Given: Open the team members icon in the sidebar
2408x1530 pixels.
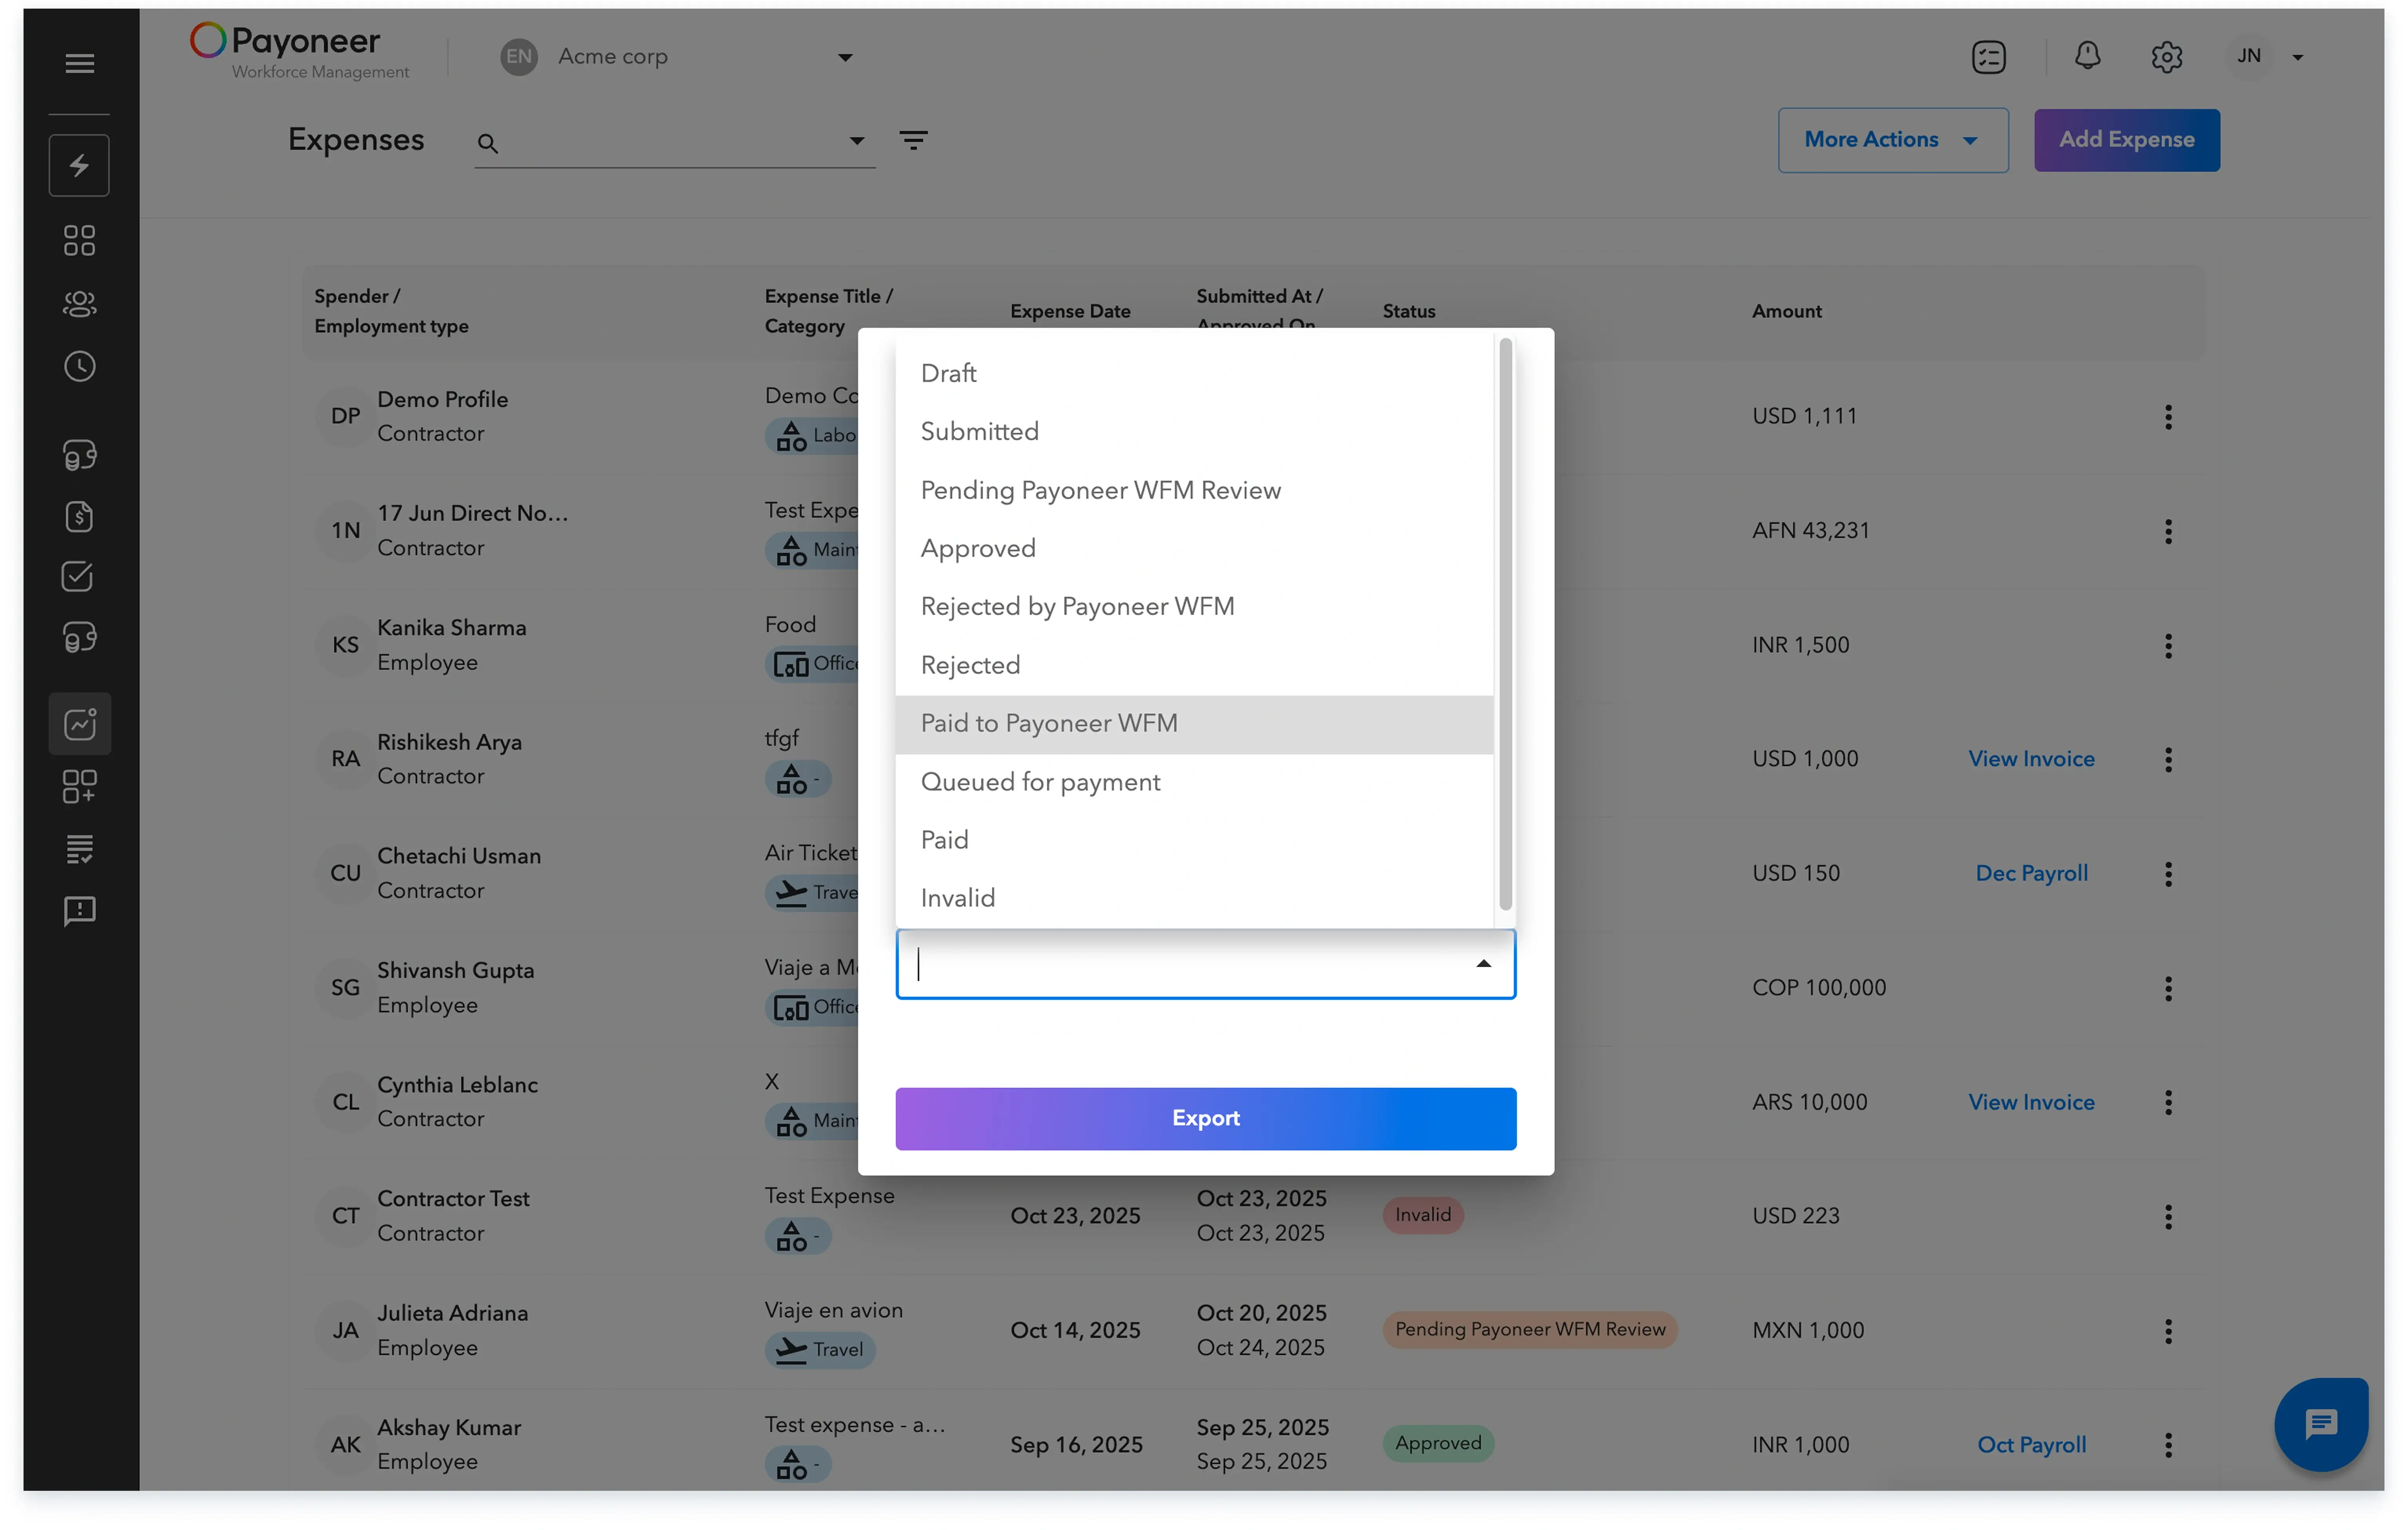Looking at the screenshot, I should (x=79, y=304).
